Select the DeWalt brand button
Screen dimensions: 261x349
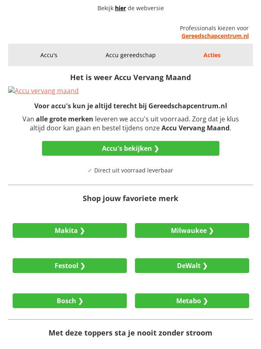[192, 266]
